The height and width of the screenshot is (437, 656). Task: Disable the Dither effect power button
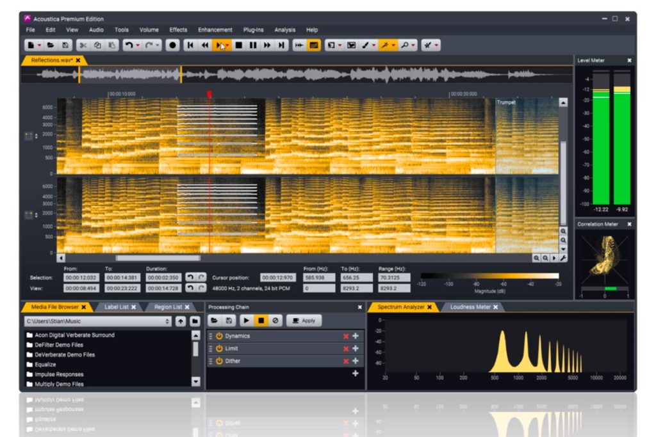pyautogui.click(x=219, y=361)
